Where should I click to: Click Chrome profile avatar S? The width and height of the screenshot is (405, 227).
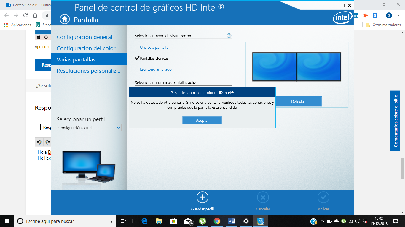click(389, 15)
